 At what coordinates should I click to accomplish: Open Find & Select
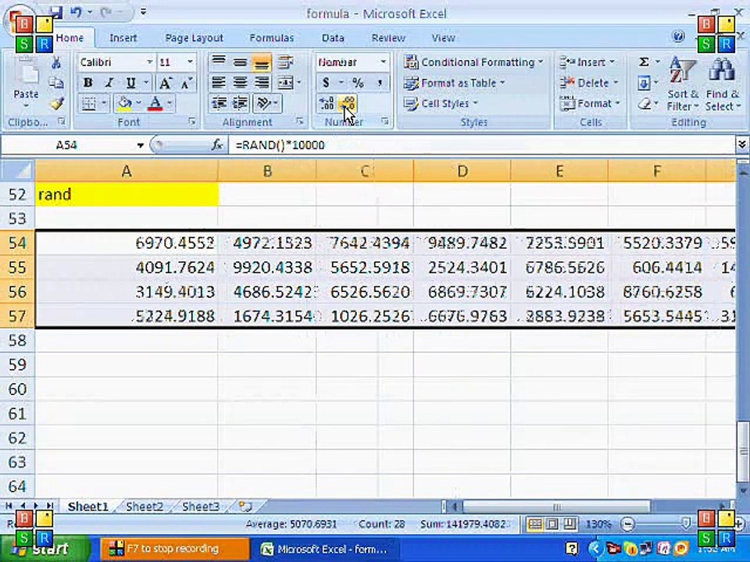(x=722, y=84)
